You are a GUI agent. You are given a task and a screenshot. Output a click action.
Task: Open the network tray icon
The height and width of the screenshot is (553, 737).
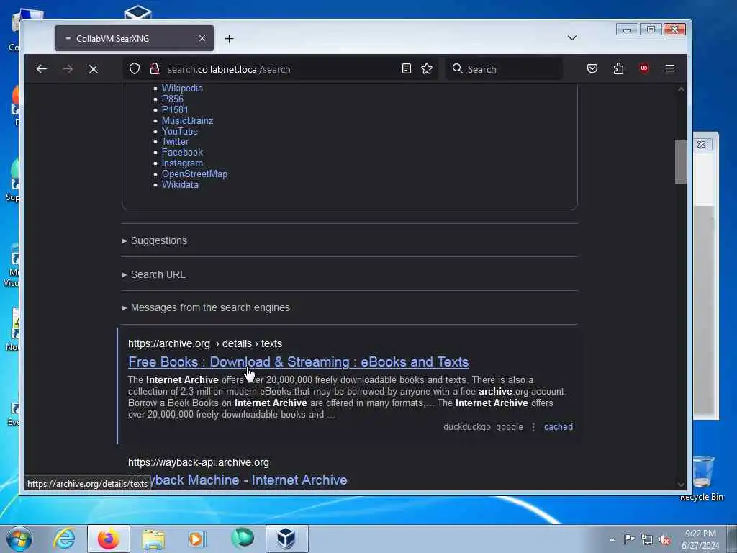point(647,539)
